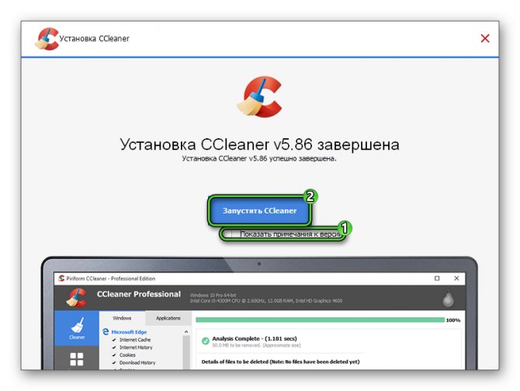This screenshot has width=520, height=391.
Task: Click the Запустить CCleaner button
Action: [x=259, y=211]
